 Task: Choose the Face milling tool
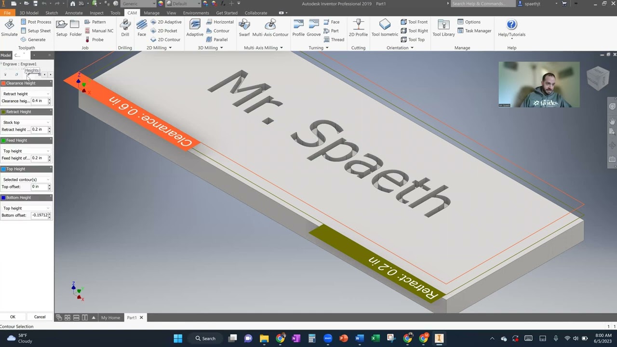click(142, 28)
